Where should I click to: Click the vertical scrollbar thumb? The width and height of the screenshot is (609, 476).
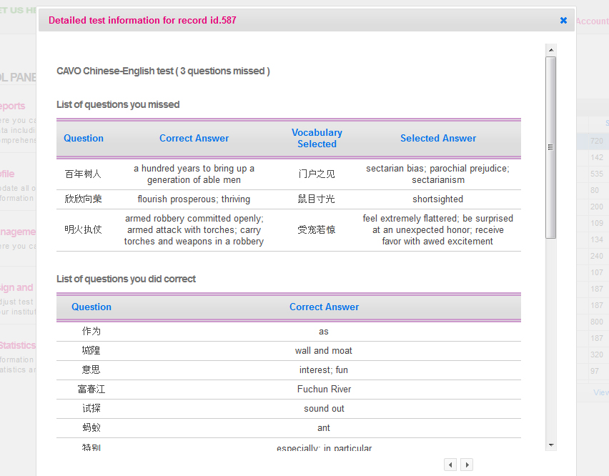pyautogui.click(x=550, y=147)
